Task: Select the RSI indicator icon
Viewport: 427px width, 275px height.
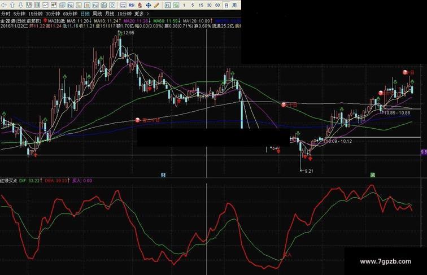Action: (x=132, y=5)
